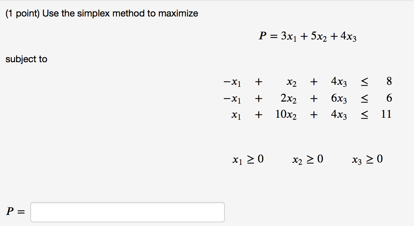This screenshot has height=226, width=414.
Task: Click the nonnegativity condition x3 ≥ 0
Action: (x=368, y=159)
